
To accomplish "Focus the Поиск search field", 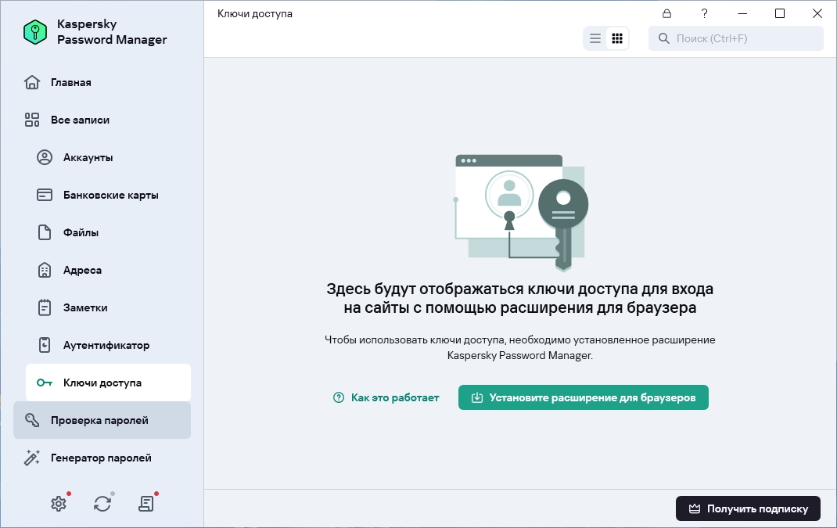I will point(735,38).
